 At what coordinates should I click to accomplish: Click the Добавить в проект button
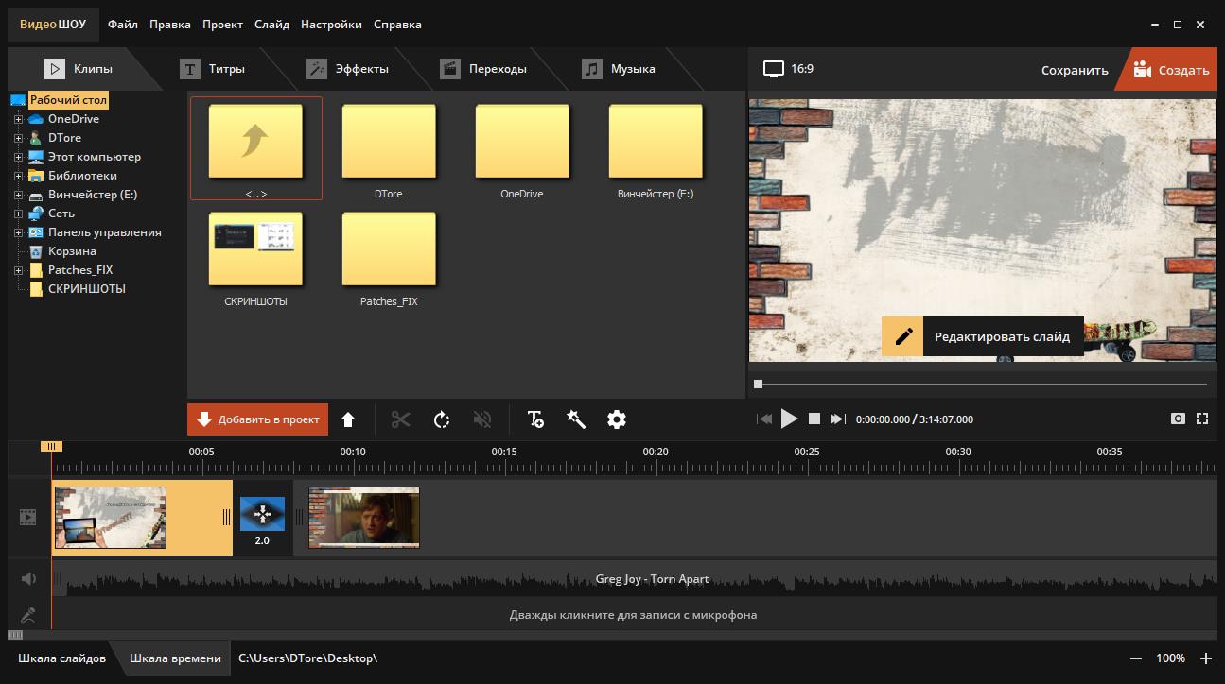click(258, 419)
